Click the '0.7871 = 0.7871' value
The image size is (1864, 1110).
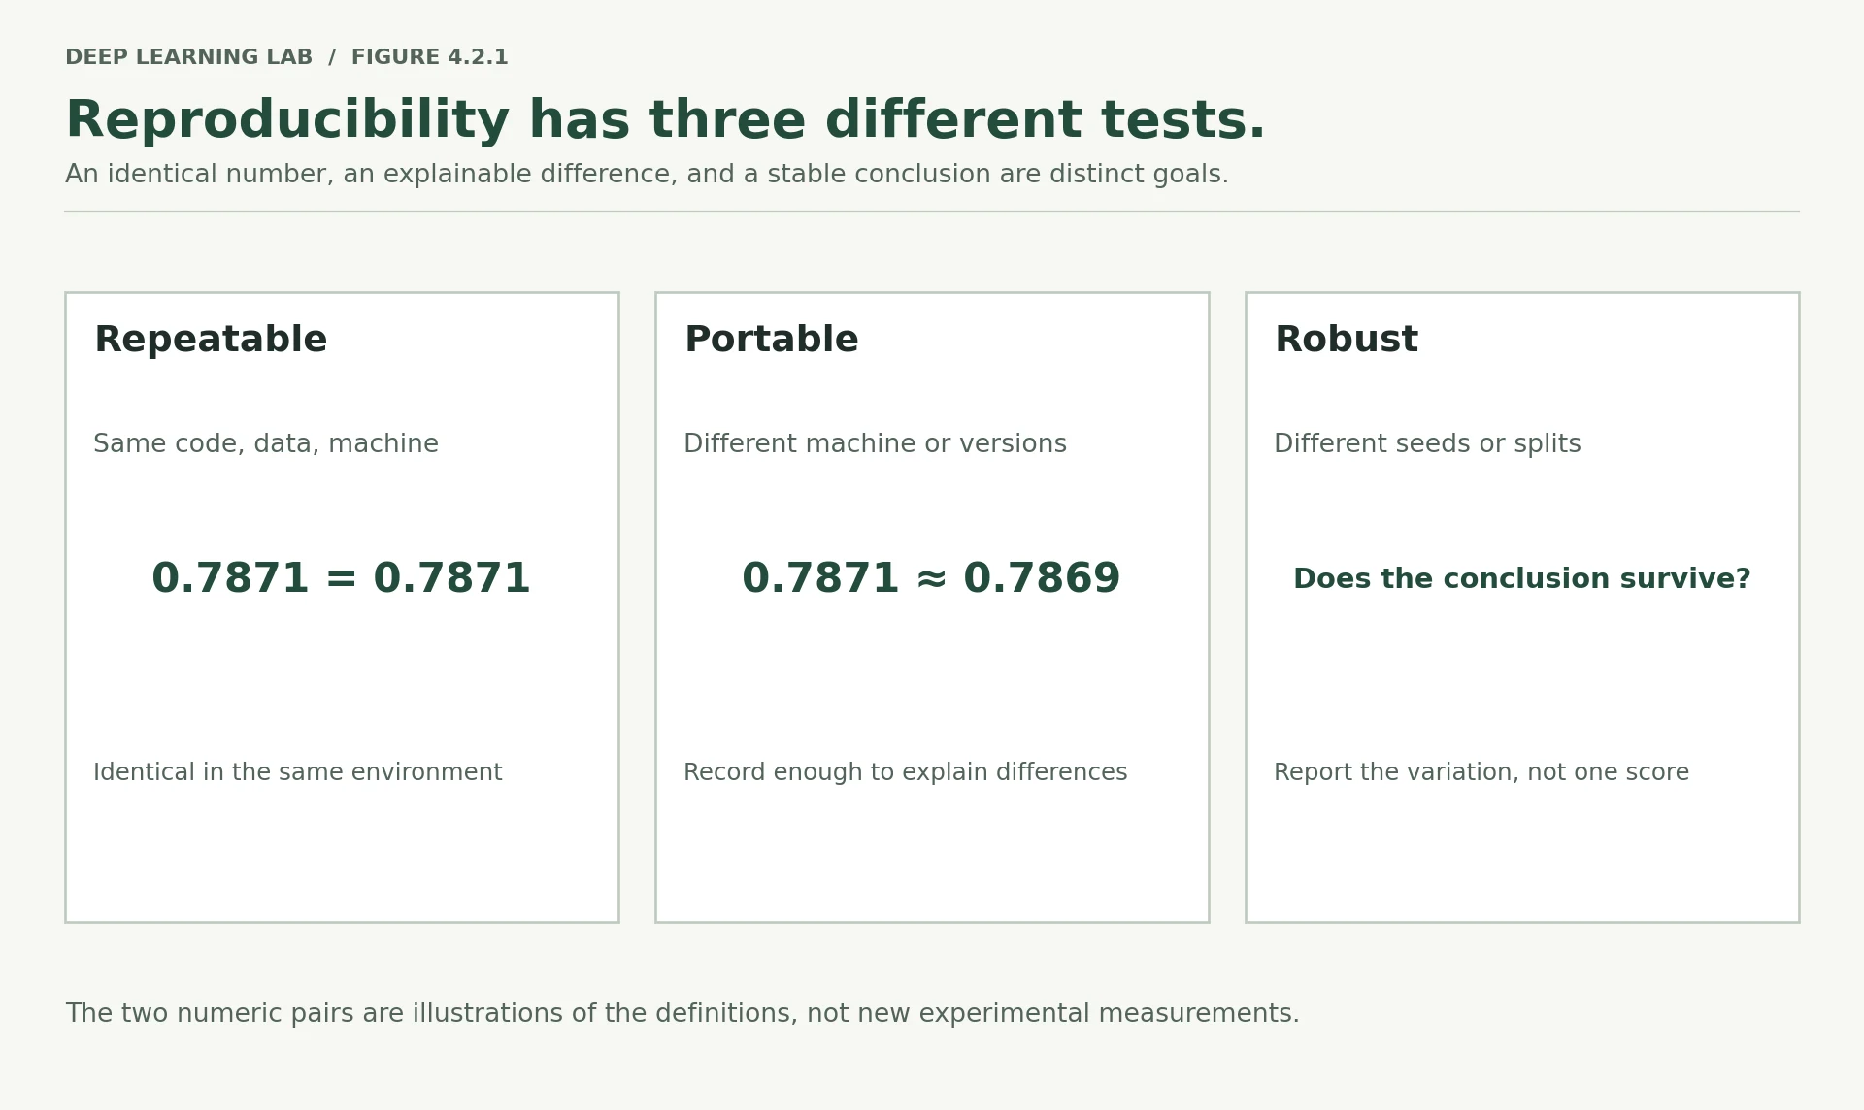tap(342, 578)
